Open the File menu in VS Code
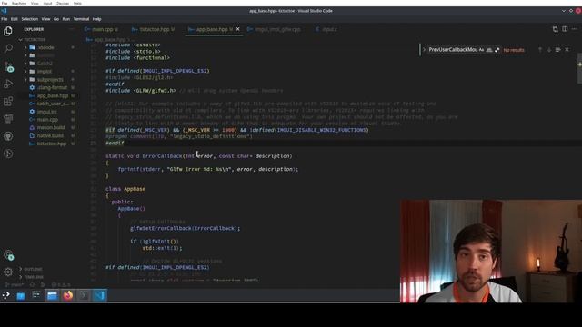Viewport: 582px width, 327px height. coord(4,19)
